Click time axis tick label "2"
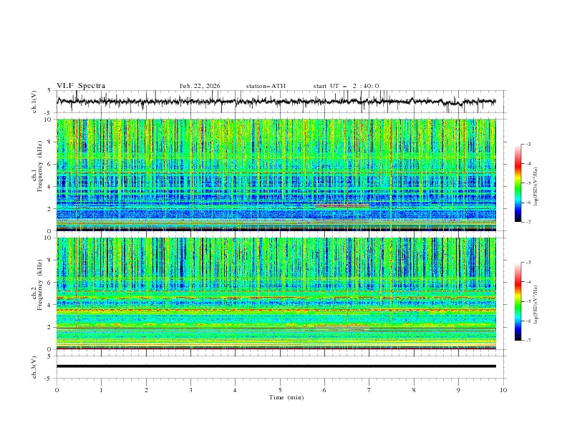567x438 pixels. point(146,390)
